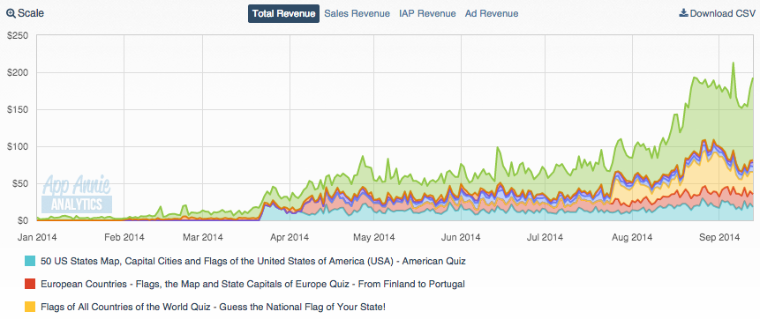Click the Apr 2014 axis label
760x319 pixels.
[x=290, y=237]
